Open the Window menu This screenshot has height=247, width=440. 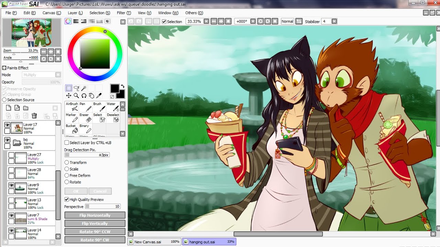coord(168,13)
